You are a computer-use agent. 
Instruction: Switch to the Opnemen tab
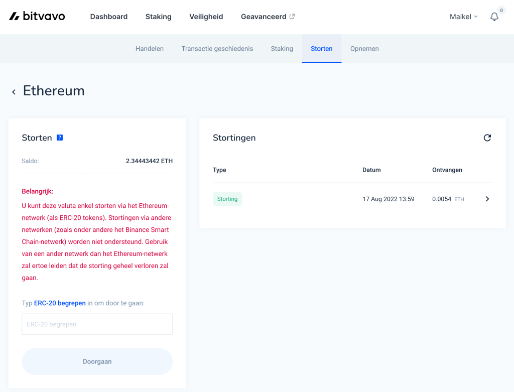tap(364, 48)
